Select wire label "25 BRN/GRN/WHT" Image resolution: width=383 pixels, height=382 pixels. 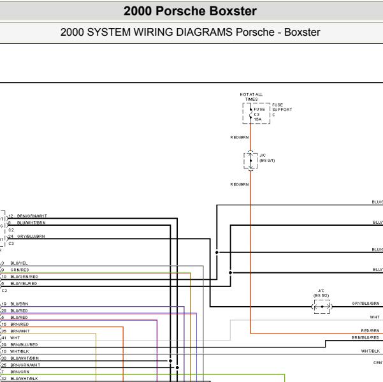[21, 365]
